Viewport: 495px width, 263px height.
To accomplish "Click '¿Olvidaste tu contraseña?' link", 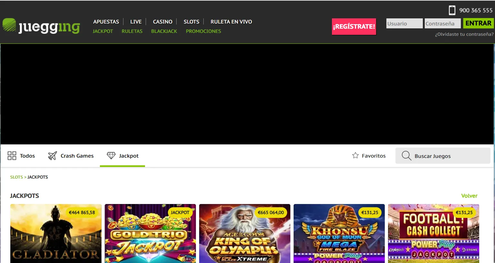I will point(464,34).
